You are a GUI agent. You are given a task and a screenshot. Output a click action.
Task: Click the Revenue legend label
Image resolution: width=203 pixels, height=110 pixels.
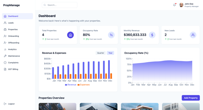tap(72, 85)
